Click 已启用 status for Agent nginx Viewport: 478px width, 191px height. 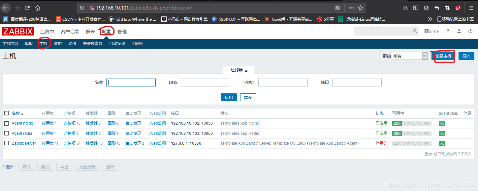pyautogui.click(x=381, y=123)
